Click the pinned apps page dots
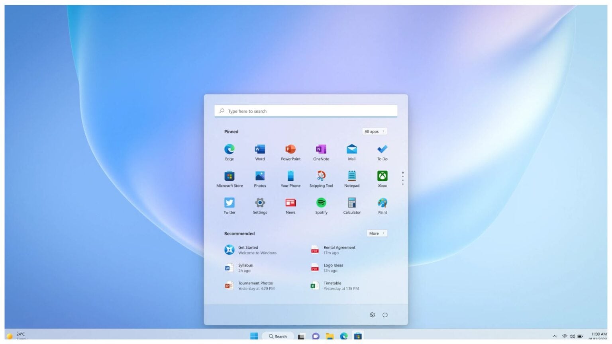Screen dimensions: 612x344 click(x=403, y=178)
